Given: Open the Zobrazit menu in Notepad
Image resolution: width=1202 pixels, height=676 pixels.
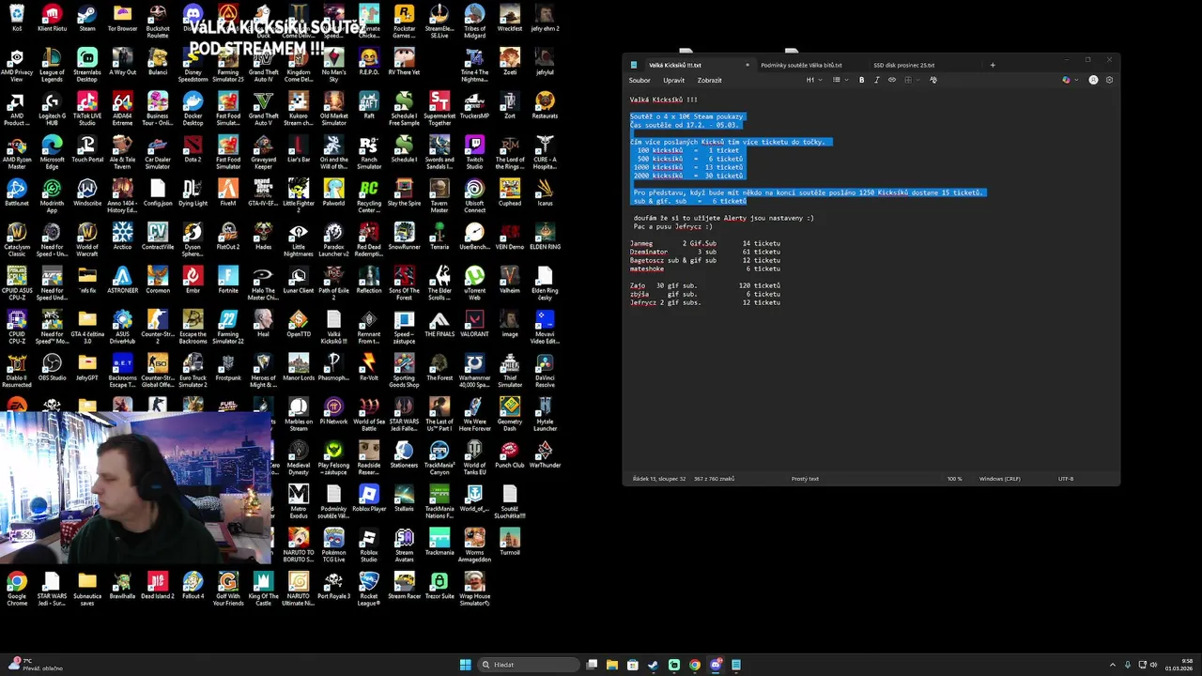Looking at the screenshot, I should [709, 80].
